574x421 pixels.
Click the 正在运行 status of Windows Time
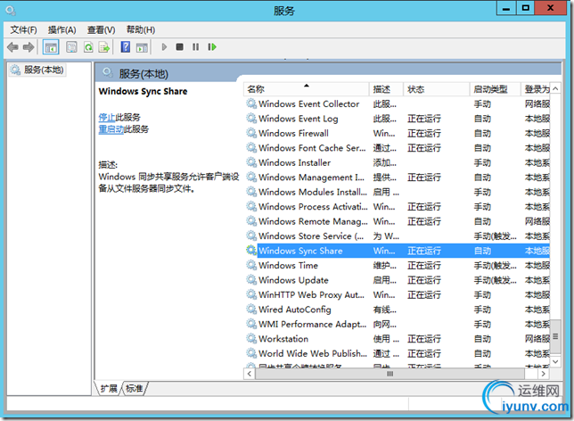coord(424,265)
